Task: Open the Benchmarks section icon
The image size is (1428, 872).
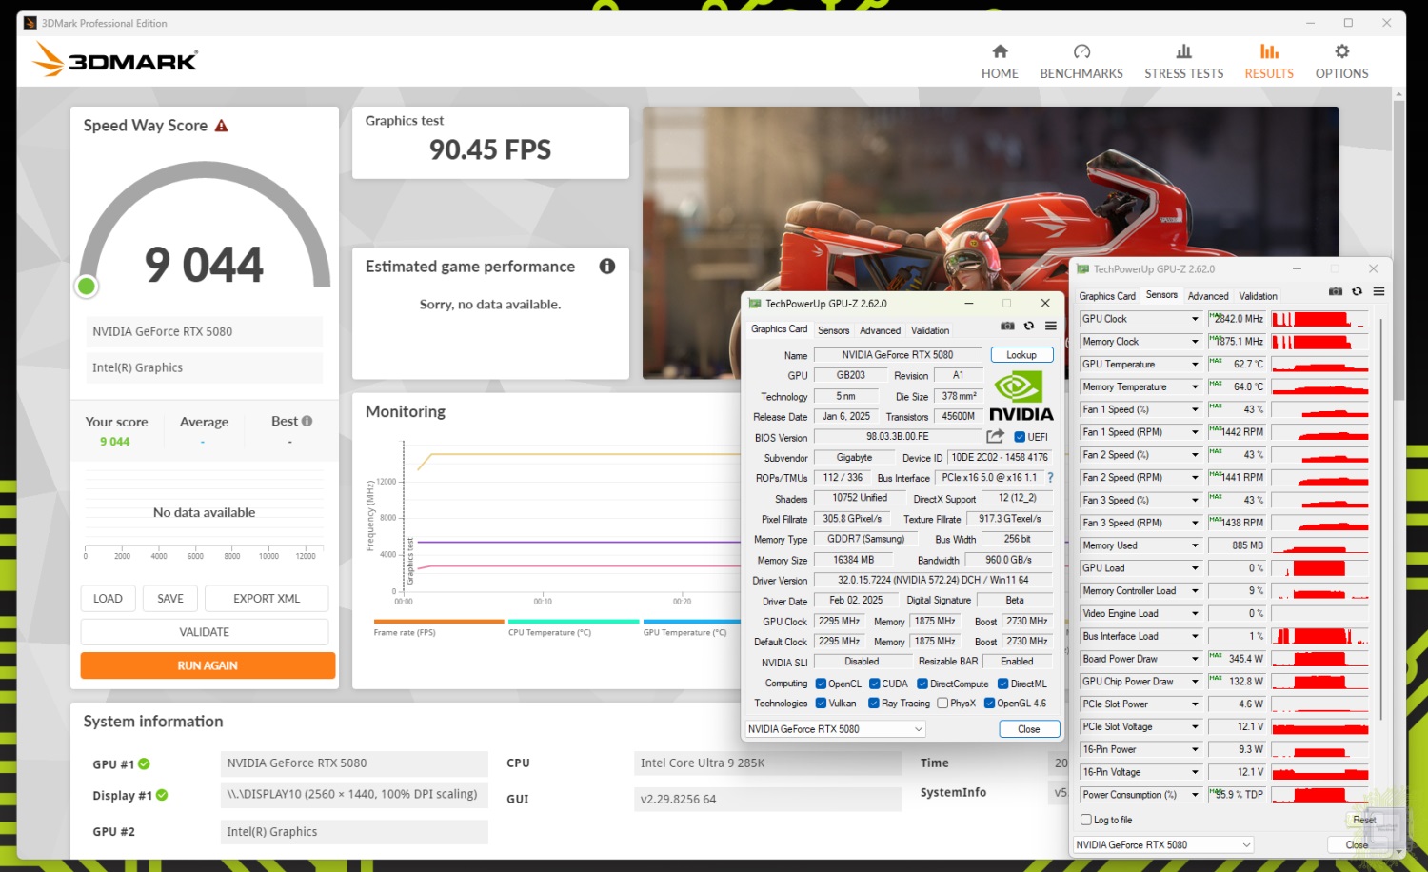Action: (1081, 52)
